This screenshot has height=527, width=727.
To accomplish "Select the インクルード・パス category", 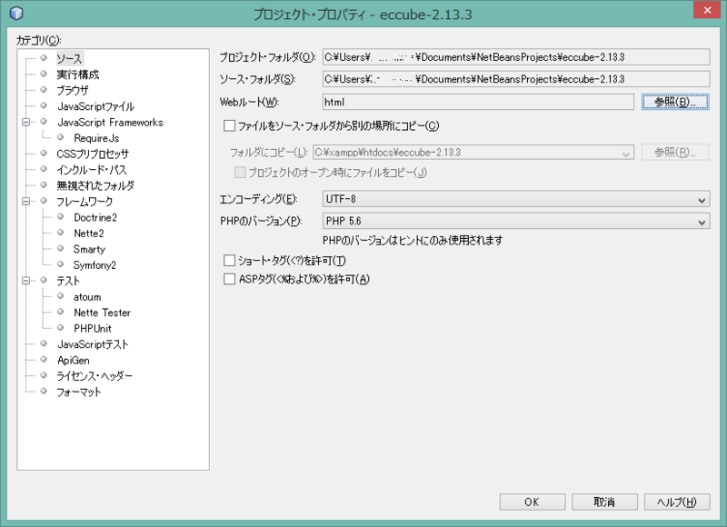I will [92, 170].
